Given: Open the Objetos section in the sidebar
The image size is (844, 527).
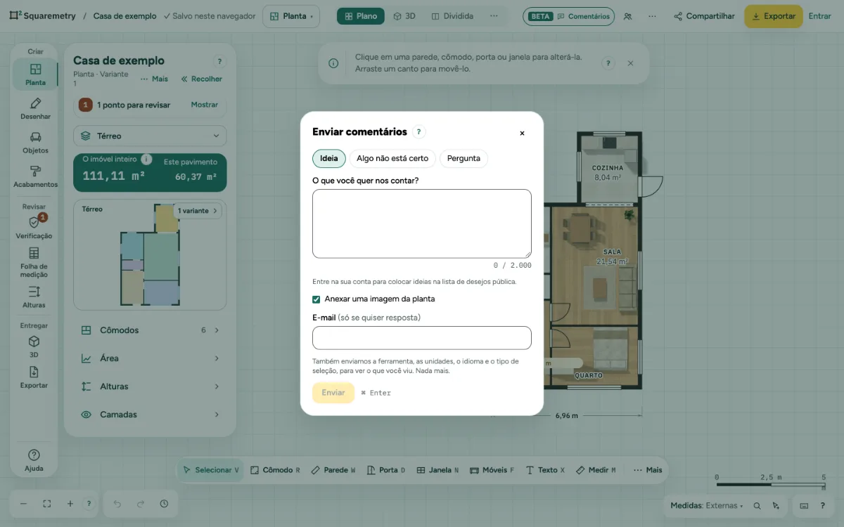Looking at the screenshot, I should coord(35,142).
